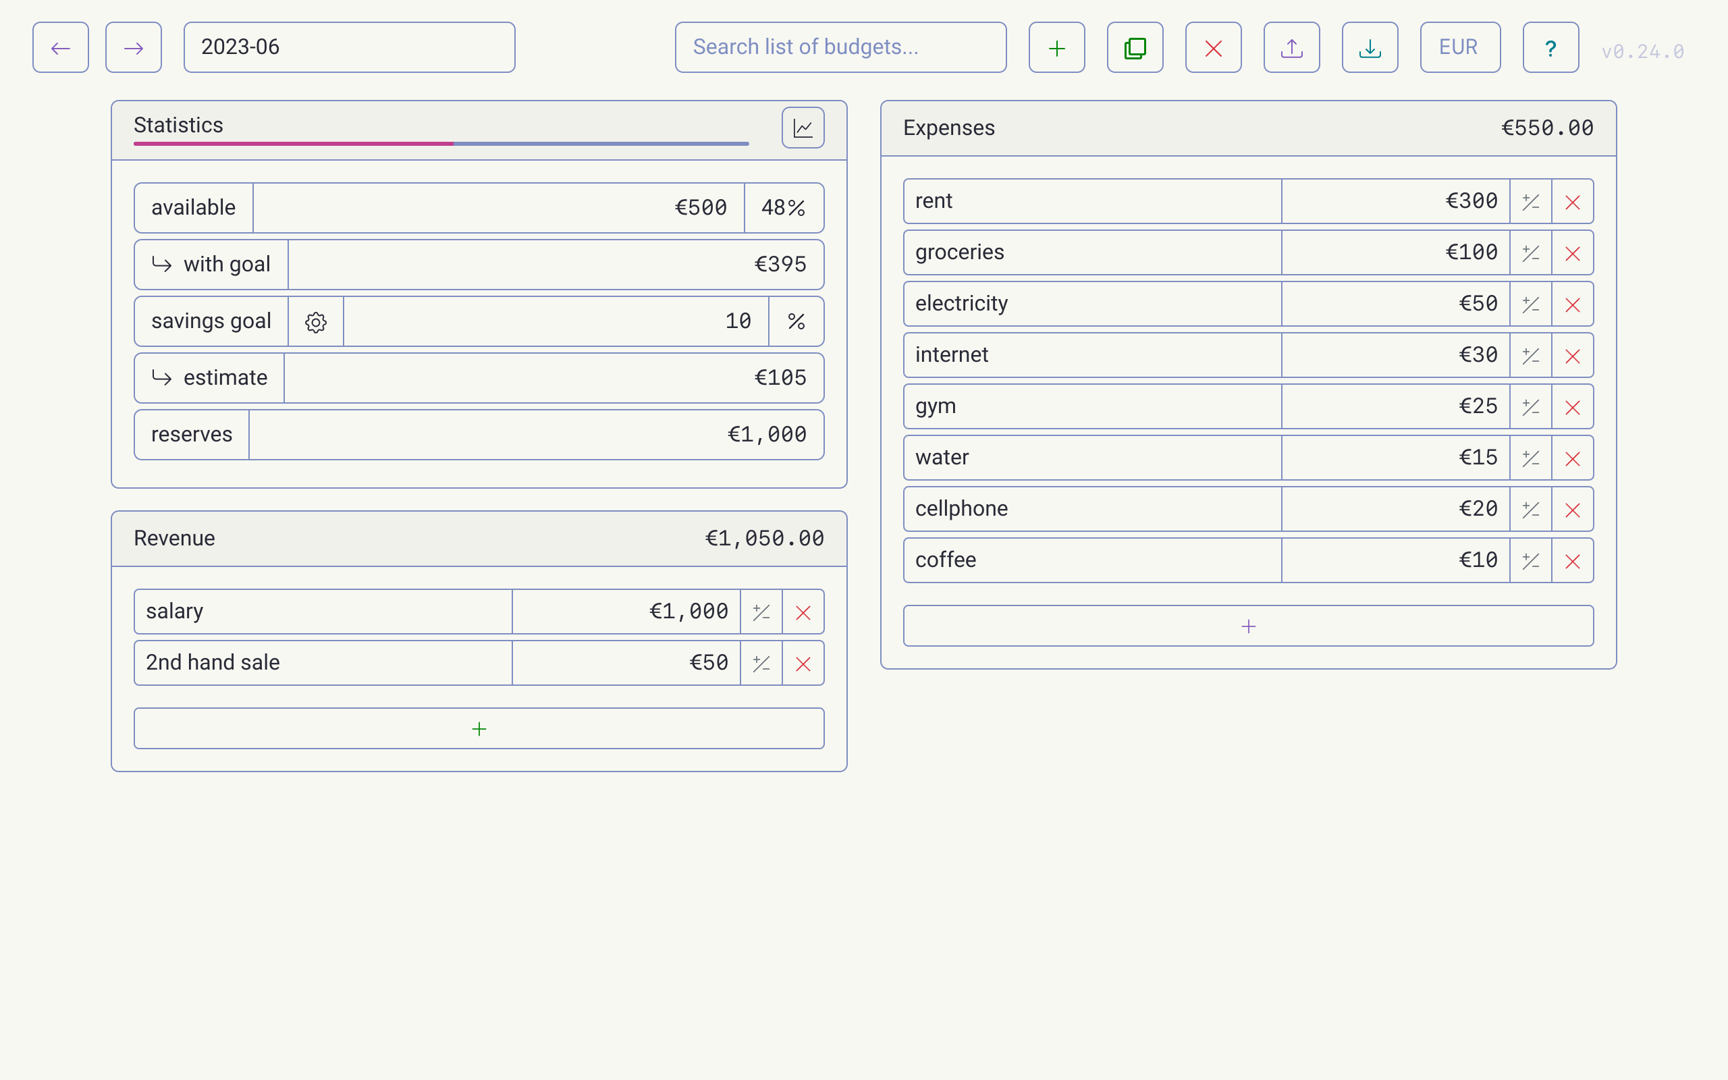Click the discard changes icon

[x=1213, y=47]
